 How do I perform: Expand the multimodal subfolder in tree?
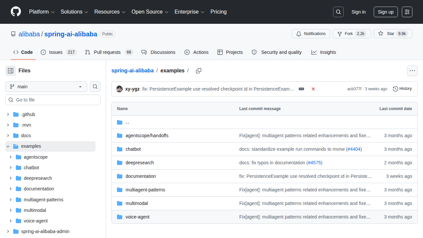11,210
